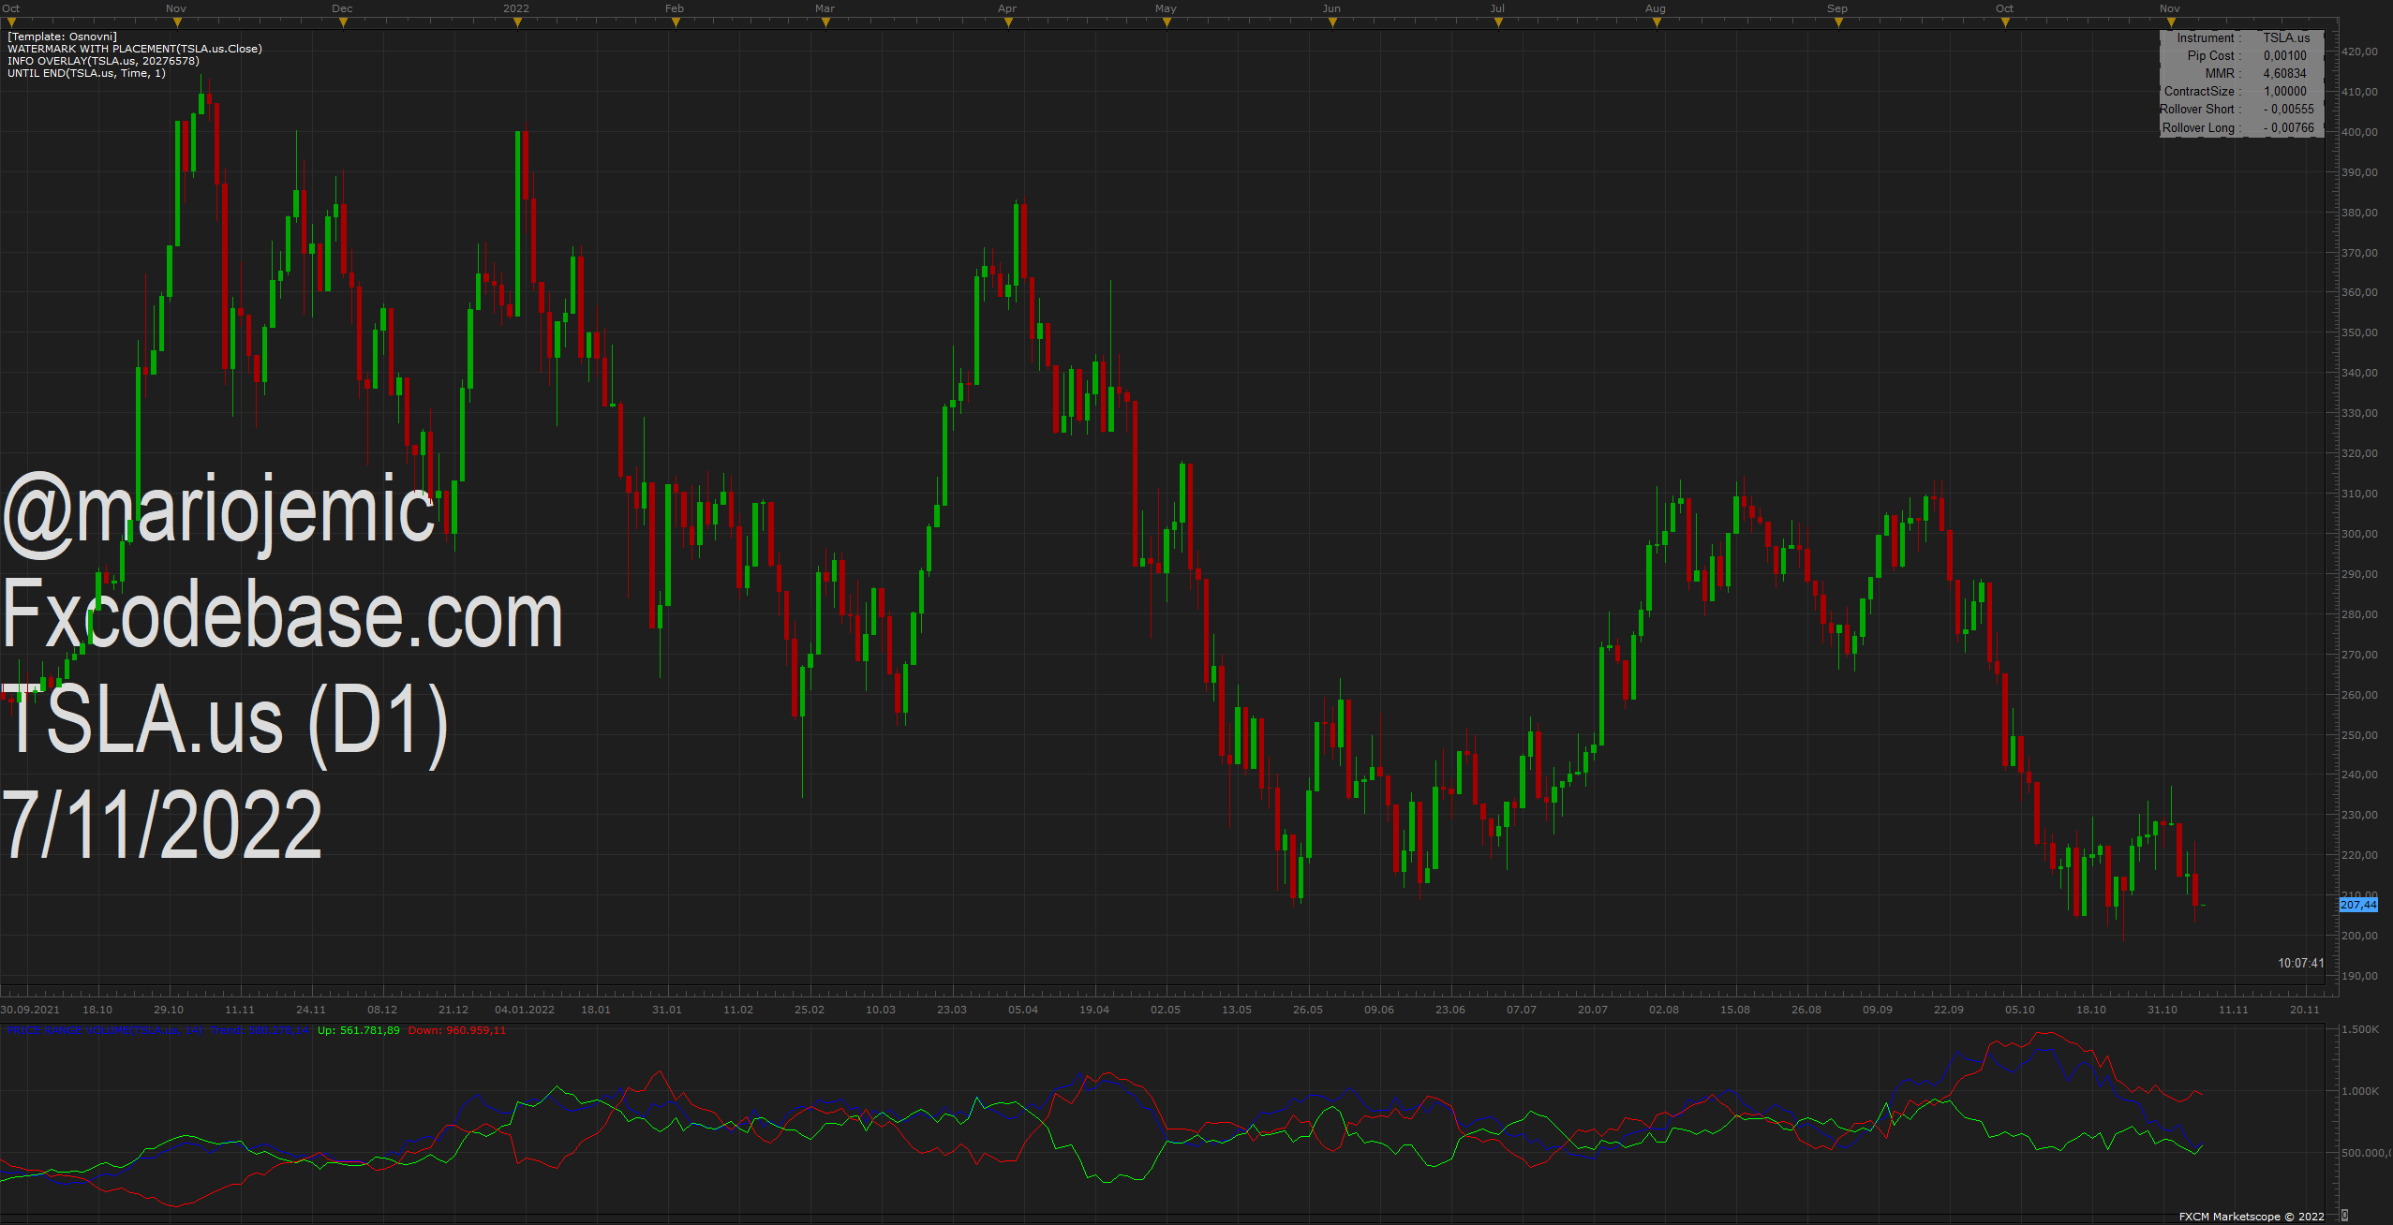Select the '[Template: Osnovni]' label
The height and width of the screenshot is (1225, 2393).
[62, 37]
